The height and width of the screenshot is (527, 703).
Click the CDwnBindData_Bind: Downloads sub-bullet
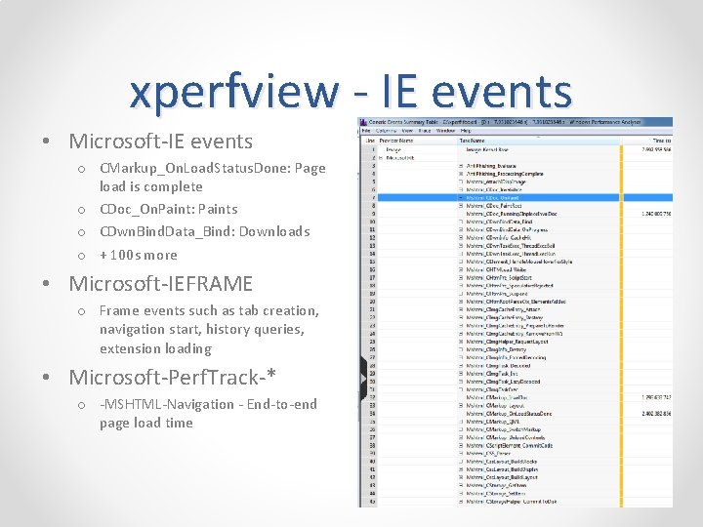point(205,231)
